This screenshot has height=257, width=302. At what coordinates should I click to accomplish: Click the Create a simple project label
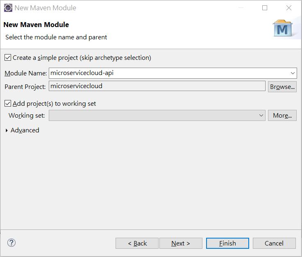[82, 58]
